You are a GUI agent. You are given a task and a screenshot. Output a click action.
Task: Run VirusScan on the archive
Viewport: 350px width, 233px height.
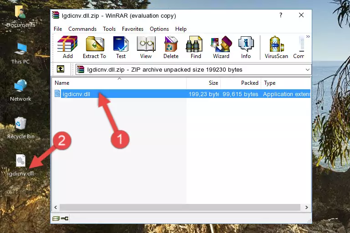[276, 47]
